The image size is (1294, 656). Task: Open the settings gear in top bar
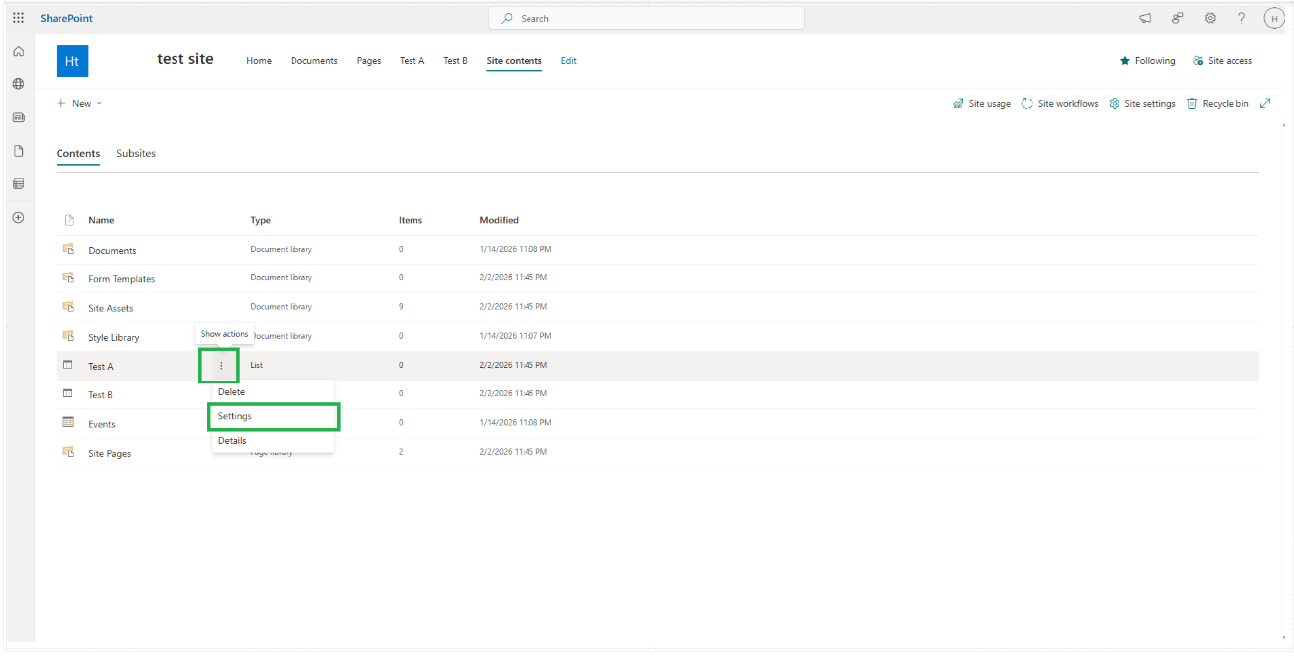pyautogui.click(x=1210, y=18)
